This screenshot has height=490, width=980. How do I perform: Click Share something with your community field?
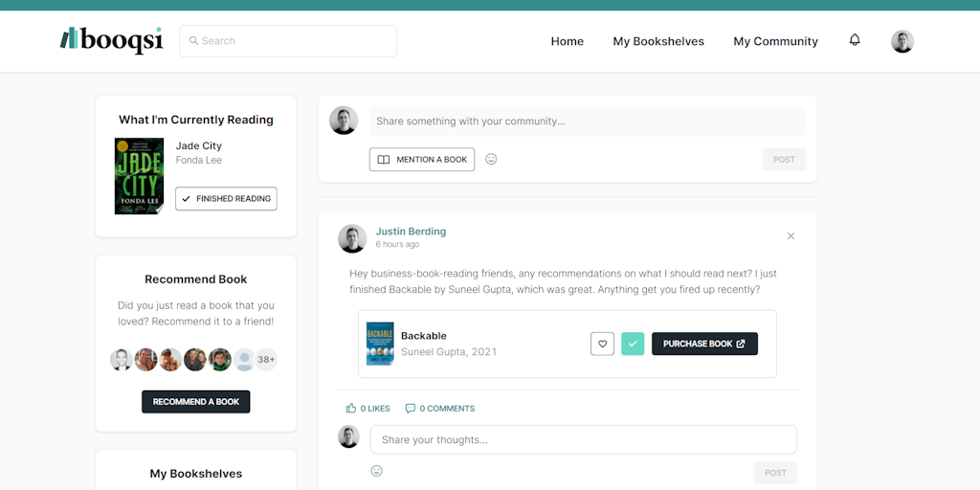[587, 122]
